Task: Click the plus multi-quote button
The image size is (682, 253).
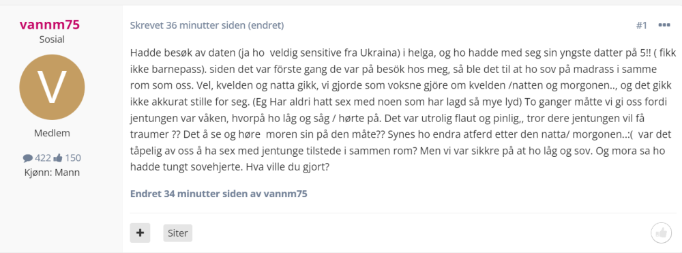Action: (140, 233)
